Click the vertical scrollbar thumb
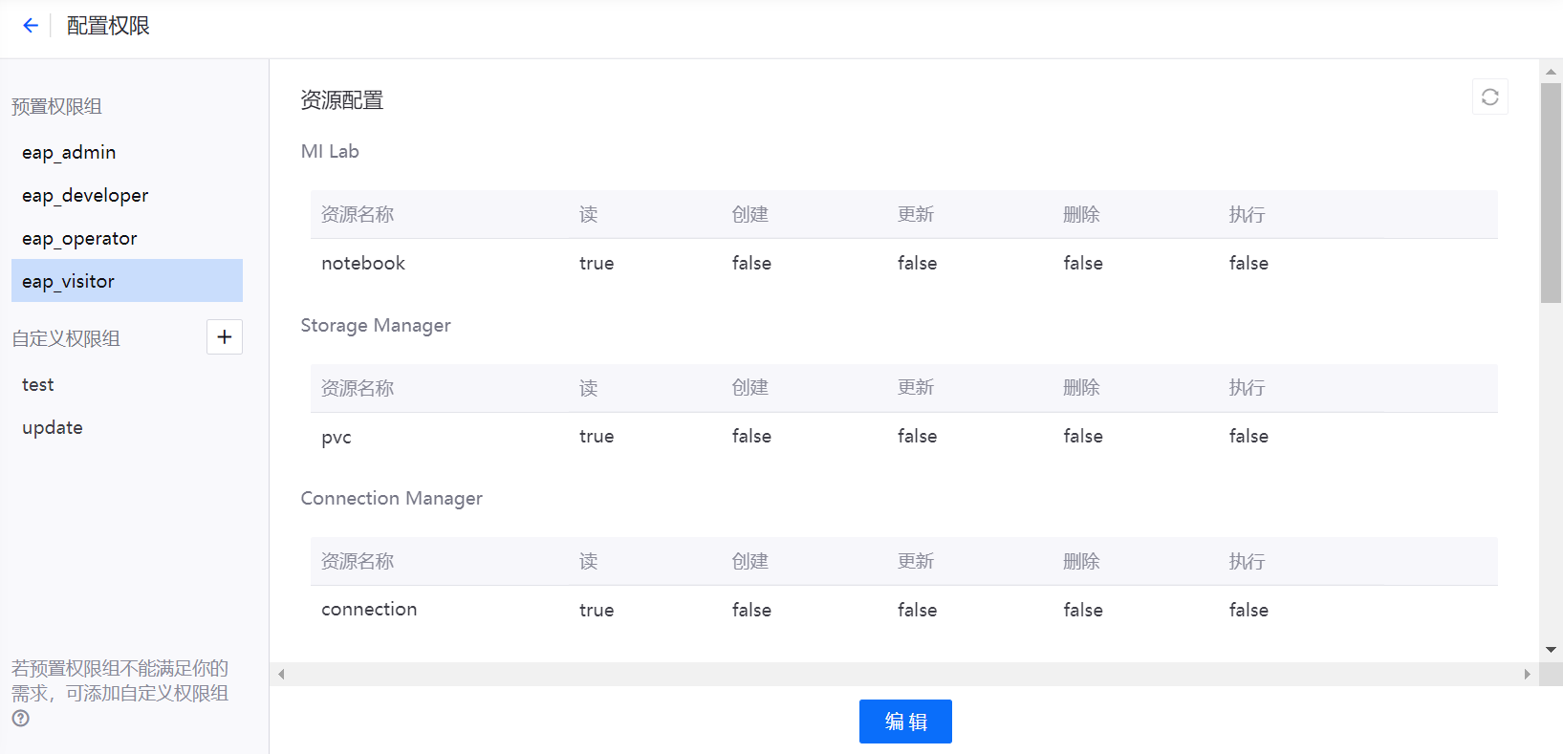This screenshot has height=754, width=1563. tap(1551, 193)
